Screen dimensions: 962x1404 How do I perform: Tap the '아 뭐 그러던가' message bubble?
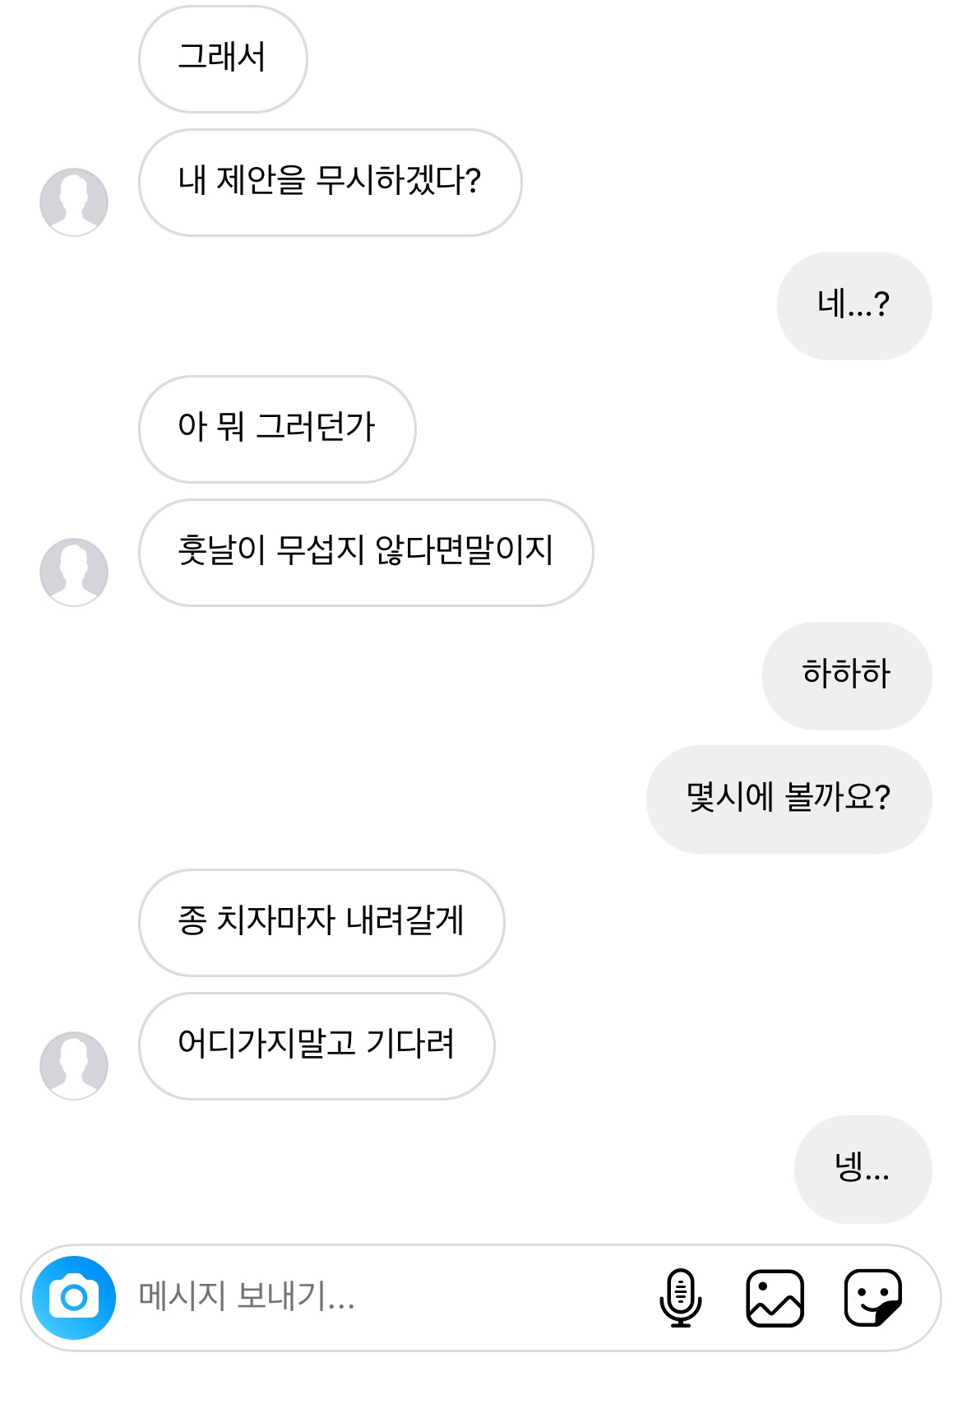[x=277, y=429]
